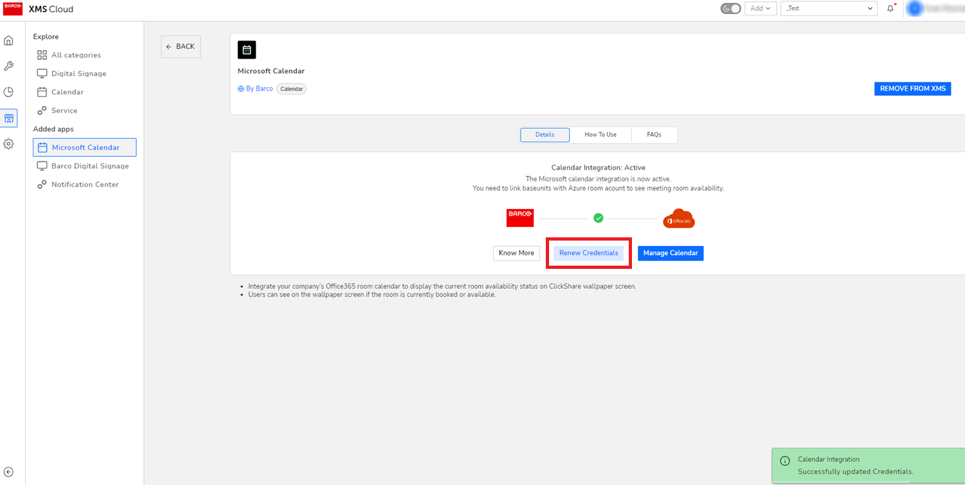Click the Manage Calendar button

tap(670, 253)
